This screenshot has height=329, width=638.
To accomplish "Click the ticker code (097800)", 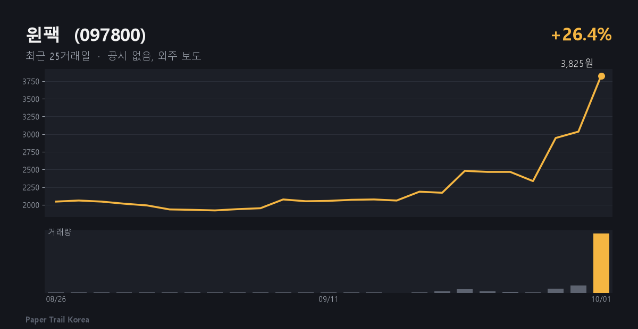I will pos(110,35).
